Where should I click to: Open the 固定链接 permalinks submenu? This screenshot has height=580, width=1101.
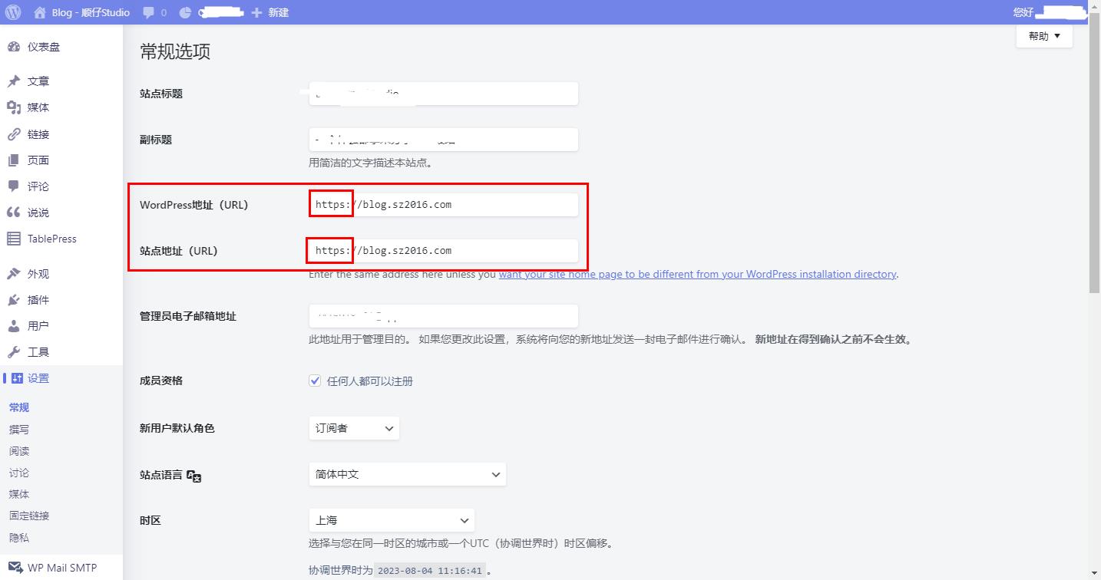[28, 516]
